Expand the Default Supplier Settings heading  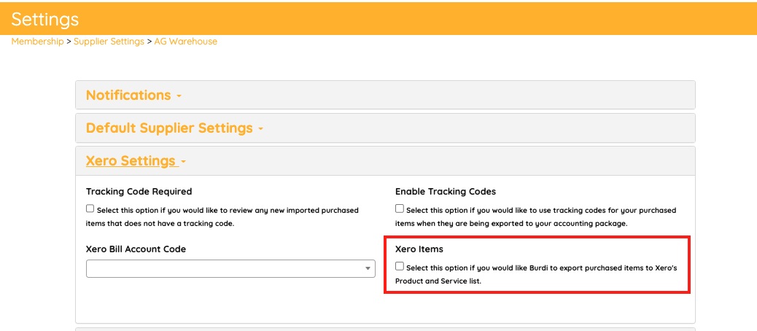[169, 128]
